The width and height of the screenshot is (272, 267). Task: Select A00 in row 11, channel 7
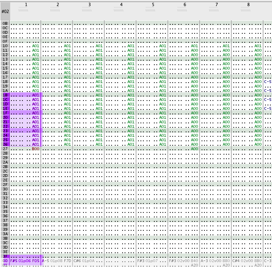[x=226, y=50]
